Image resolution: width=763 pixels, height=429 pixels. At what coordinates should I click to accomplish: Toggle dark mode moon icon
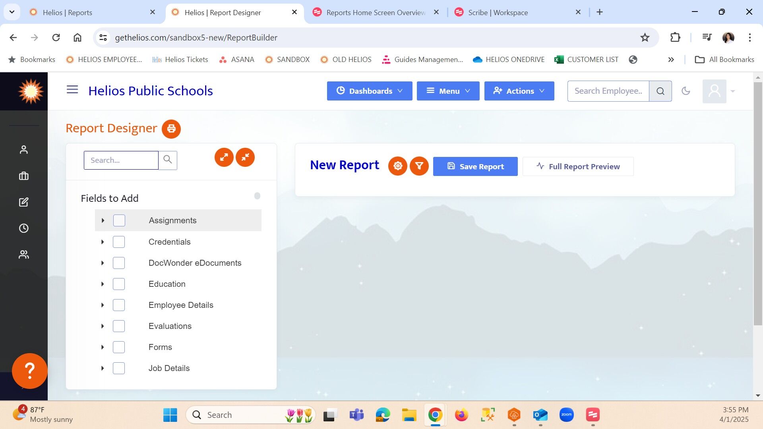tap(686, 91)
